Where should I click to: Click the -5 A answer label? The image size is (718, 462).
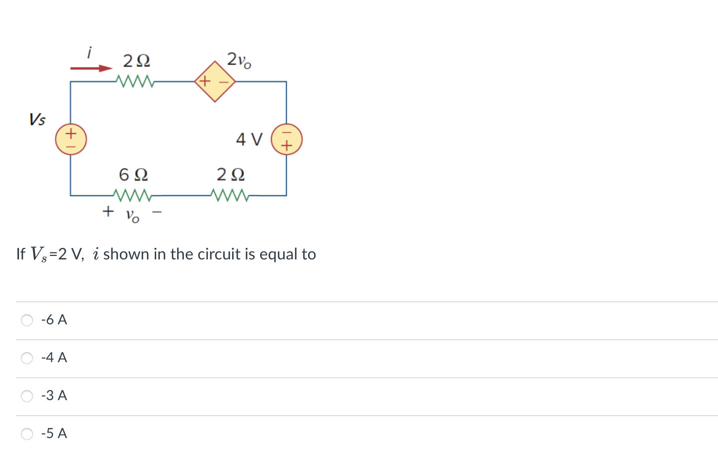click(x=54, y=434)
